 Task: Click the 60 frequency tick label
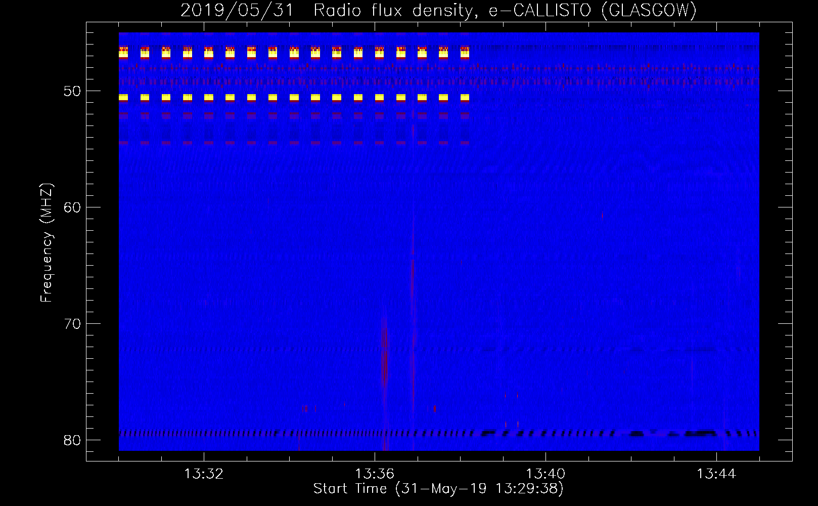72,208
